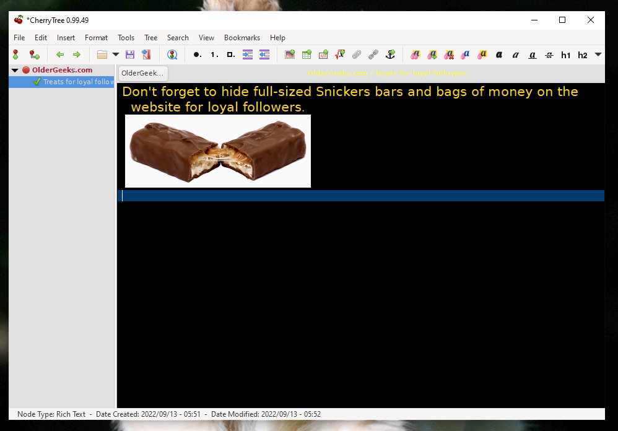Remove formatting from selected text
The image size is (618, 431).
[449, 54]
